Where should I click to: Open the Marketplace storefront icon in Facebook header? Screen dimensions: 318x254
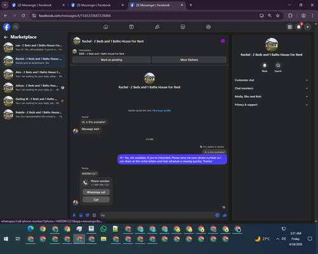click(x=183, y=27)
